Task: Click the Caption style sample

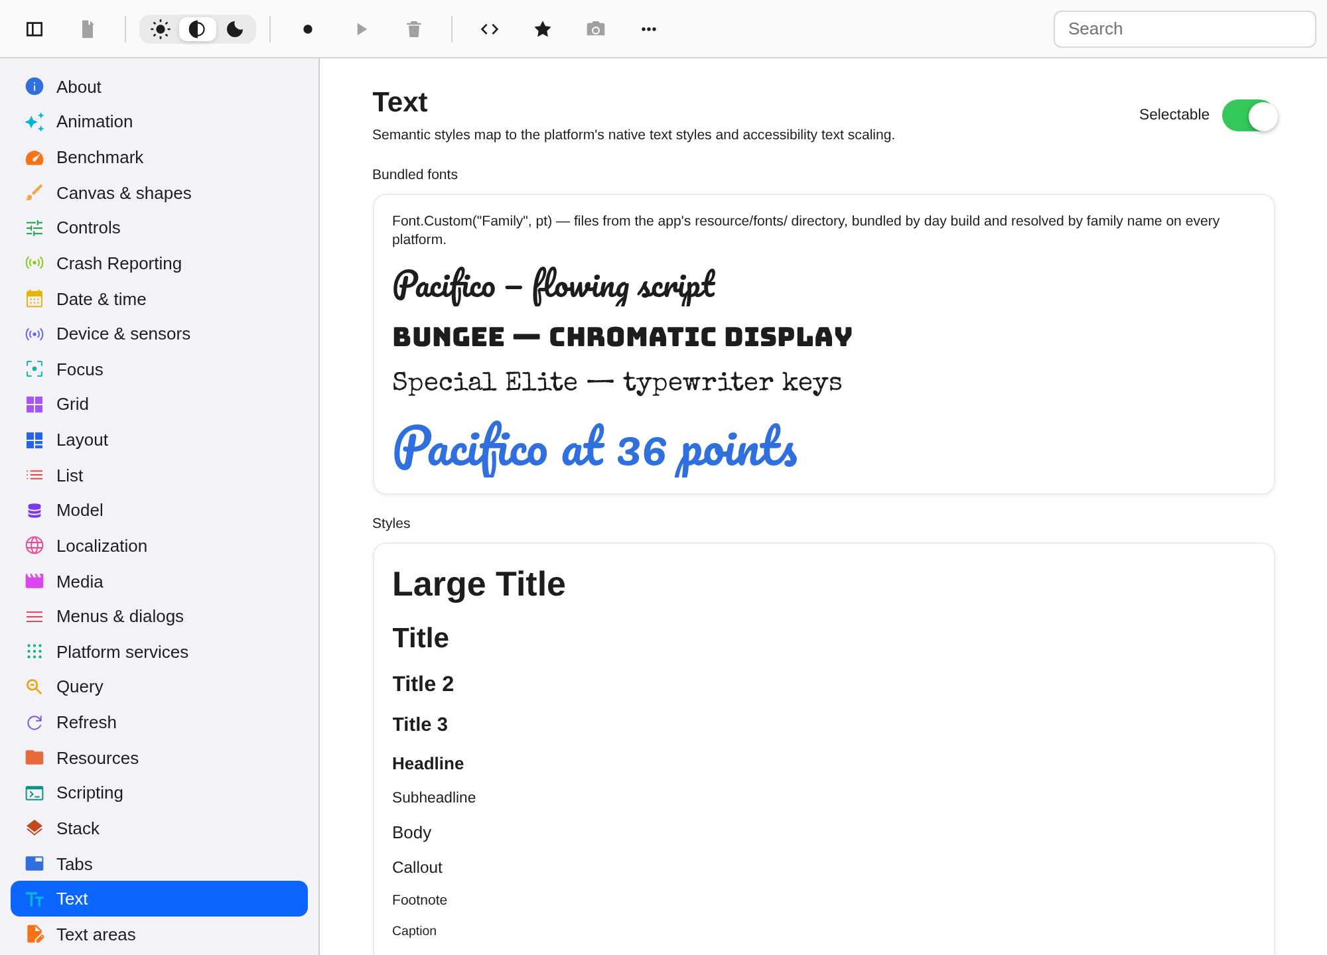Action: (415, 931)
